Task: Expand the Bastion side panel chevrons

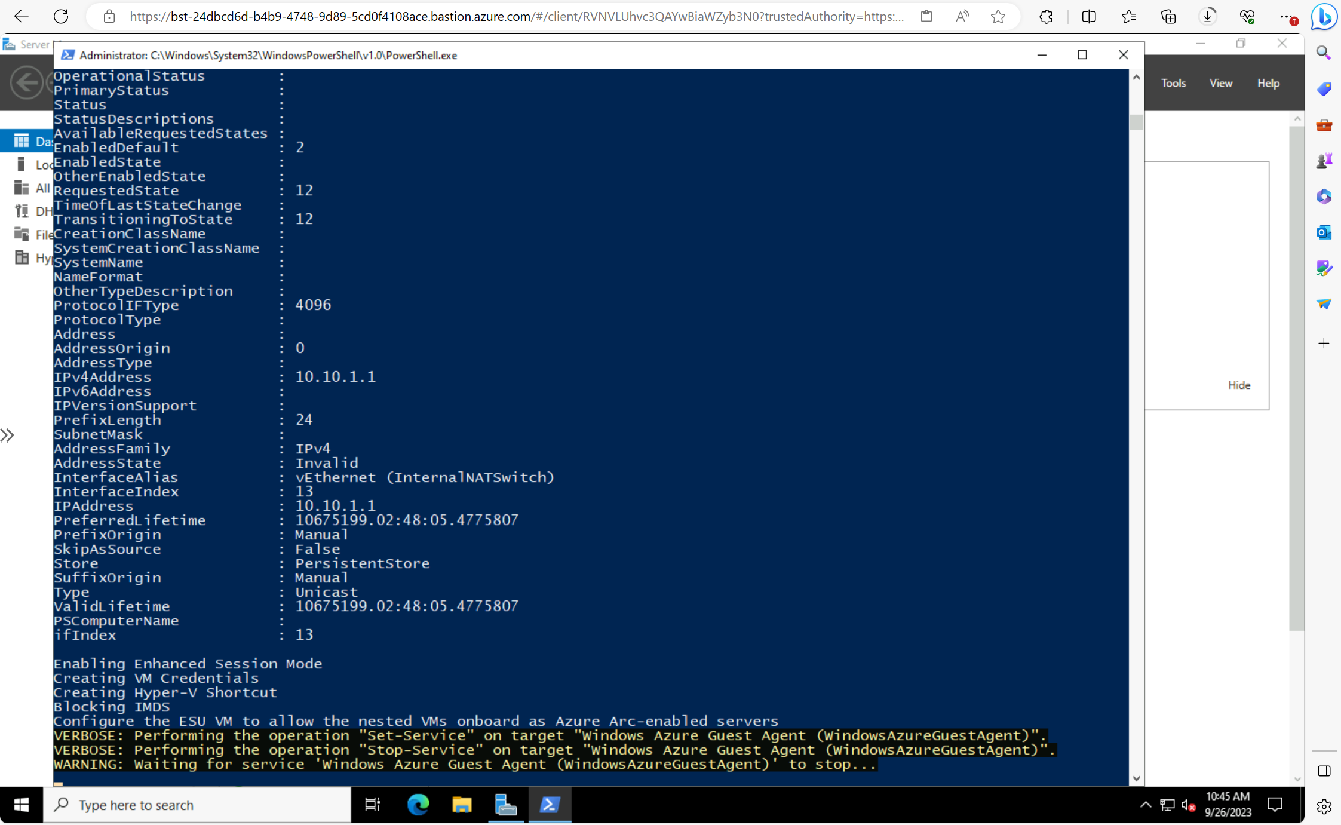Action: [x=7, y=435]
